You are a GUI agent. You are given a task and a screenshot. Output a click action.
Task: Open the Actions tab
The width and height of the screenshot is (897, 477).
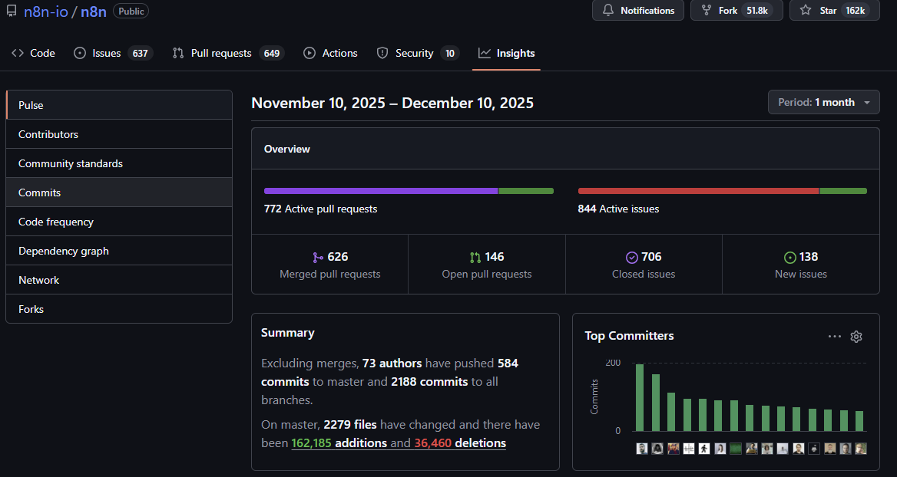point(330,53)
